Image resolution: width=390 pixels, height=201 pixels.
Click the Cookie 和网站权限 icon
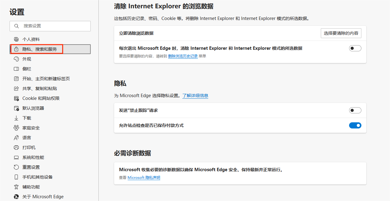click(x=17, y=98)
